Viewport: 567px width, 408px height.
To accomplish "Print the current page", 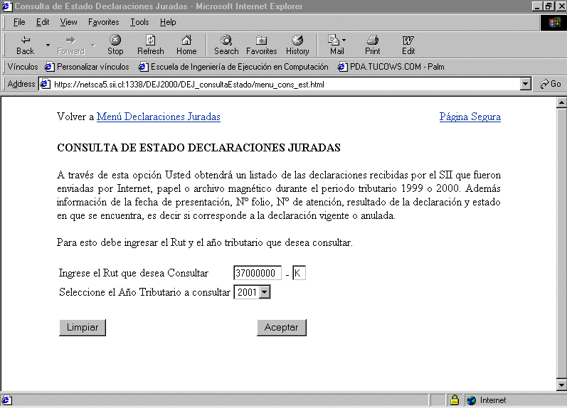I will tap(373, 45).
